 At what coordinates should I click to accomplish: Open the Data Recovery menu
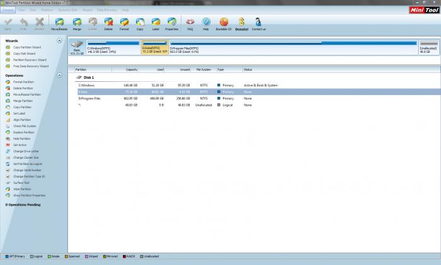click(x=107, y=10)
